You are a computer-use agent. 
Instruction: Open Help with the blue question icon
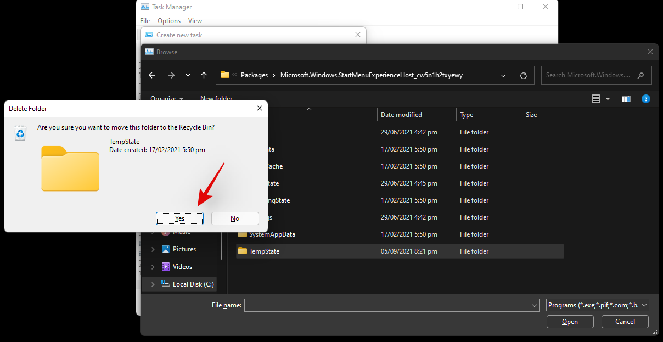tap(646, 99)
